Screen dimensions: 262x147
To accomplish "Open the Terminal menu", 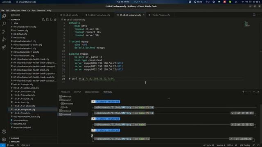I will coord(41,10).
